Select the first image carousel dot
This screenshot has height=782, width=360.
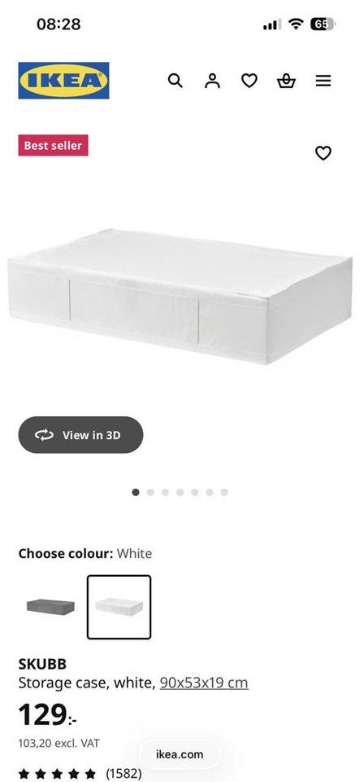pos(136,492)
